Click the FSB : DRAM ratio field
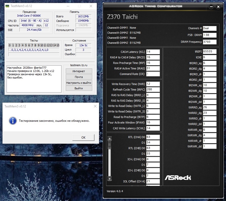This screenshot has height=201, width=226. pyautogui.click(x=210, y=35)
